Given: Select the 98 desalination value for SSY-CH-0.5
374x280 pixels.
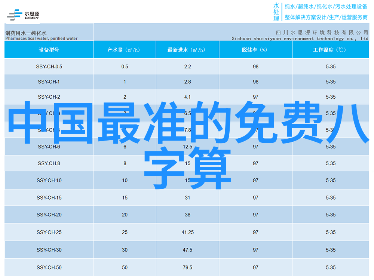Looking at the screenshot, I should [x=256, y=67].
